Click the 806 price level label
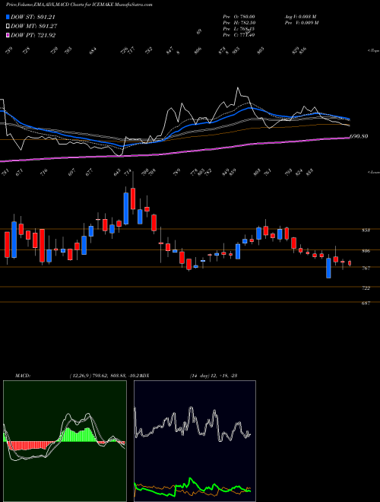 366,251
